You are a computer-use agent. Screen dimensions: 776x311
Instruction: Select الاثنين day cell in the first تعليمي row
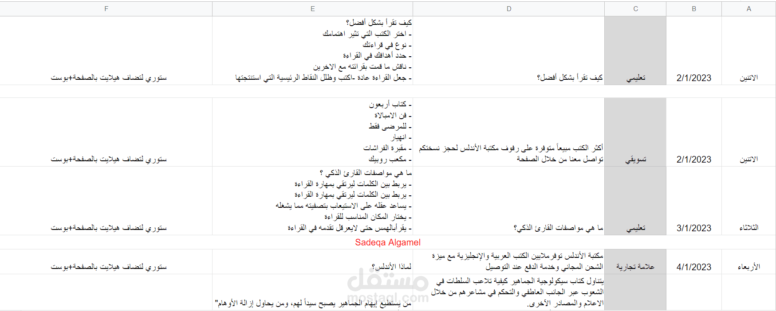coord(748,51)
